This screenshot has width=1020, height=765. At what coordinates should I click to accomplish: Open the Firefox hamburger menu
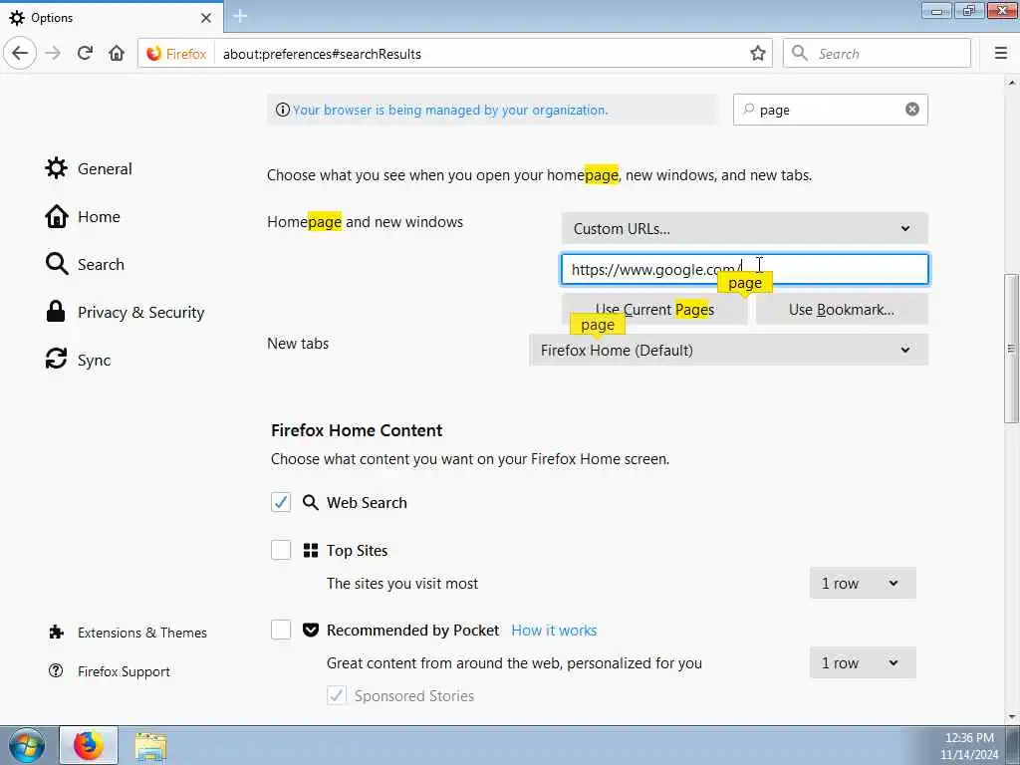(1000, 54)
